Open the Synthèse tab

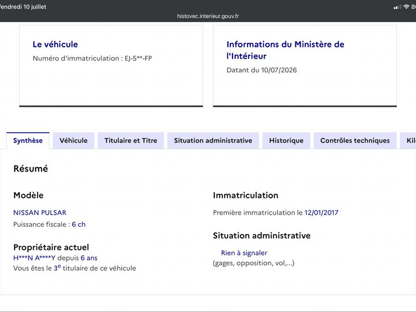pyautogui.click(x=28, y=140)
